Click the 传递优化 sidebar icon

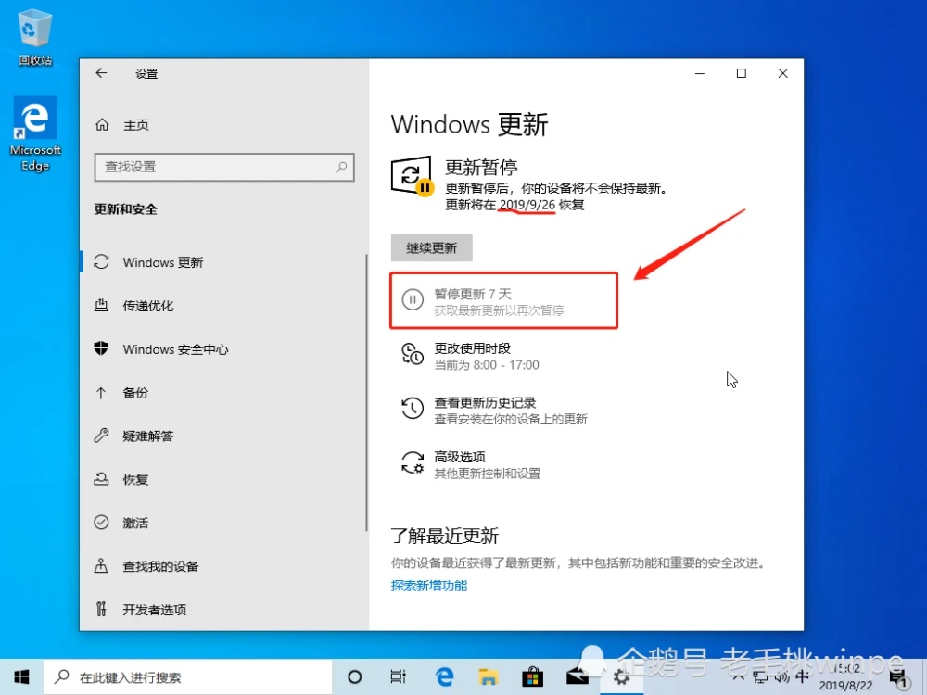pos(101,306)
